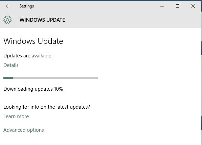
Task: Open Advanced options
Action: pyautogui.click(x=24, y=130)
